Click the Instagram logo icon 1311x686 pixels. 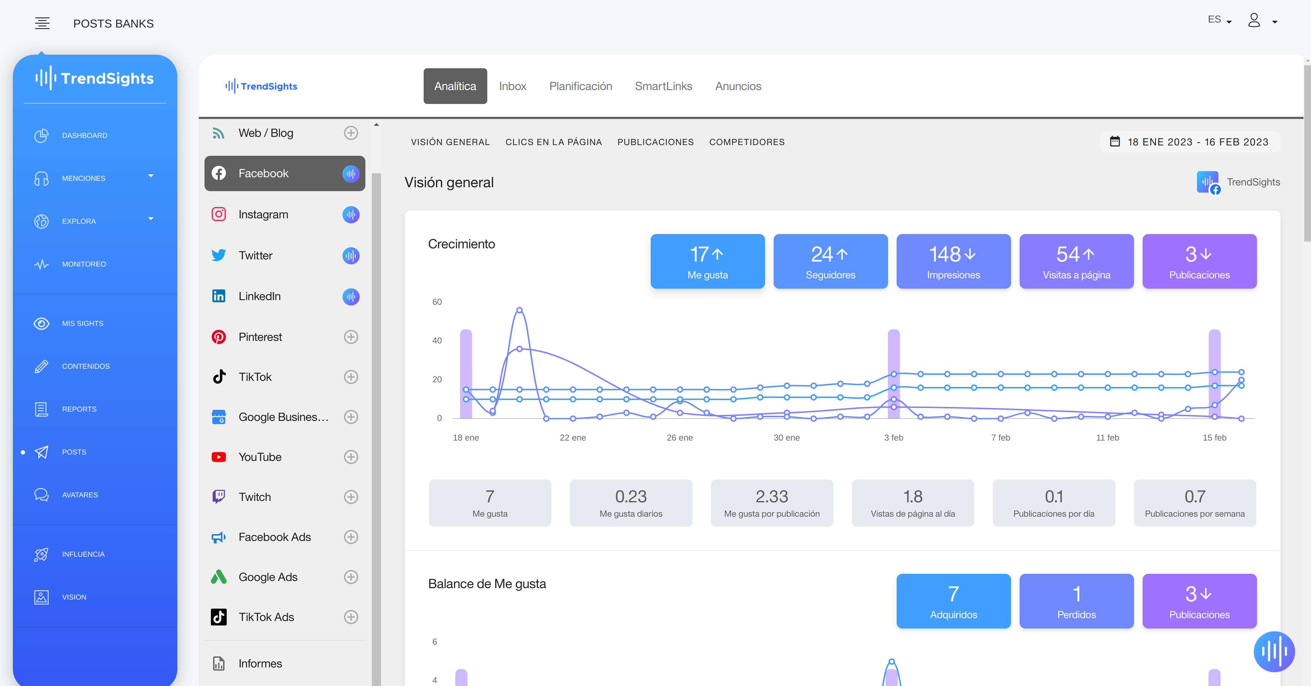(219, 214)
